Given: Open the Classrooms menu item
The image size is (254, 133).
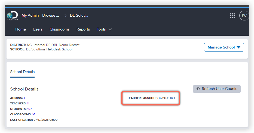Looking at the screenshot, I should 60,29.
